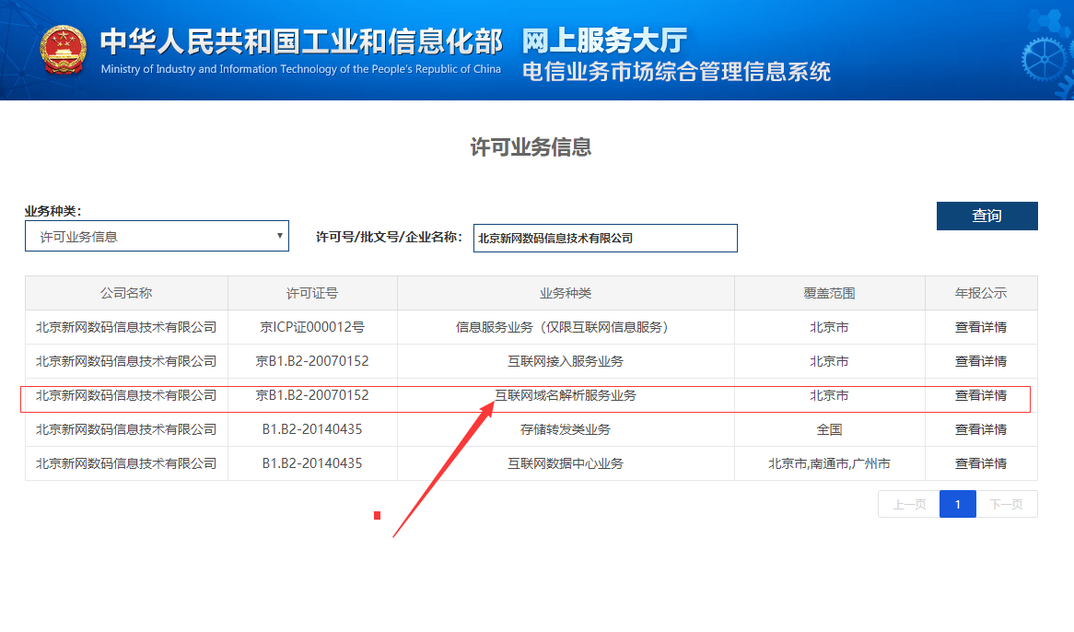This screenshot has width=1074, height=632.
Task: Select 信息服务业务（仅限互联网信息服务） cell
Action: 566,327
